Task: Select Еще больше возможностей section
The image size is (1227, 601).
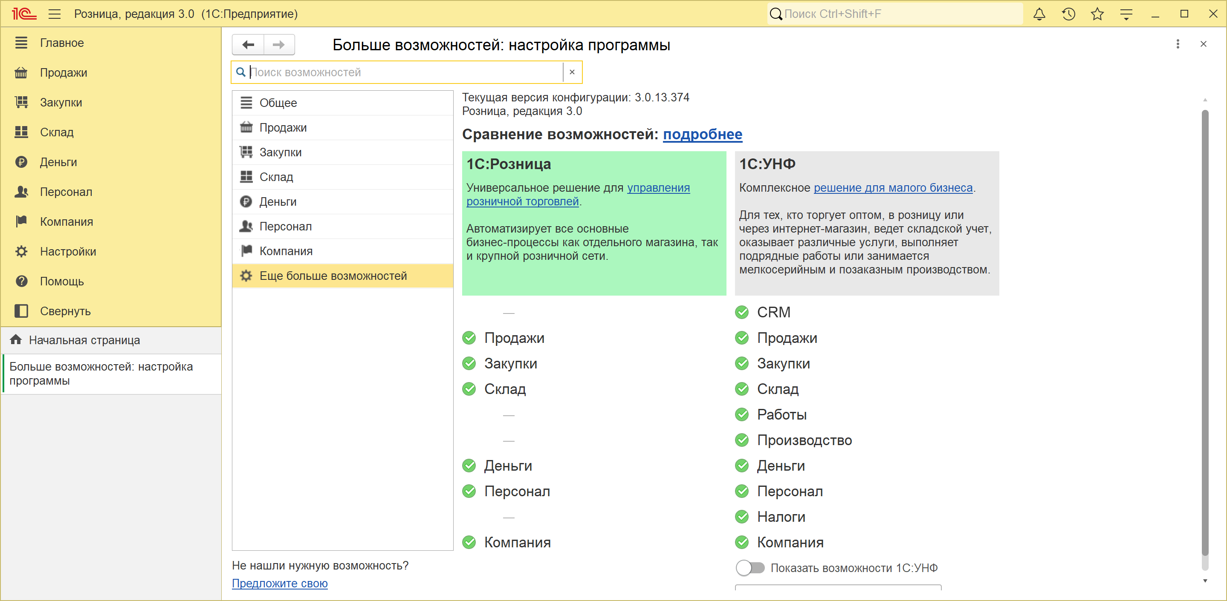Action: [342, 276]
